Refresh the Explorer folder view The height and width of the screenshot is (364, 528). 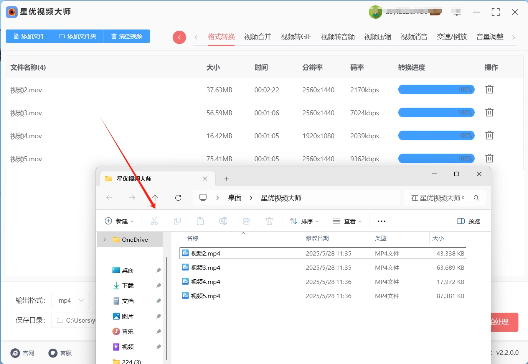178,198
